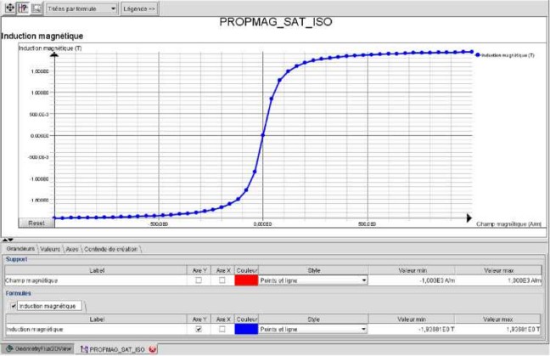Click the third toolbar icon for zoom area
This screenshot has width=550, height=356.
[36, 8]
